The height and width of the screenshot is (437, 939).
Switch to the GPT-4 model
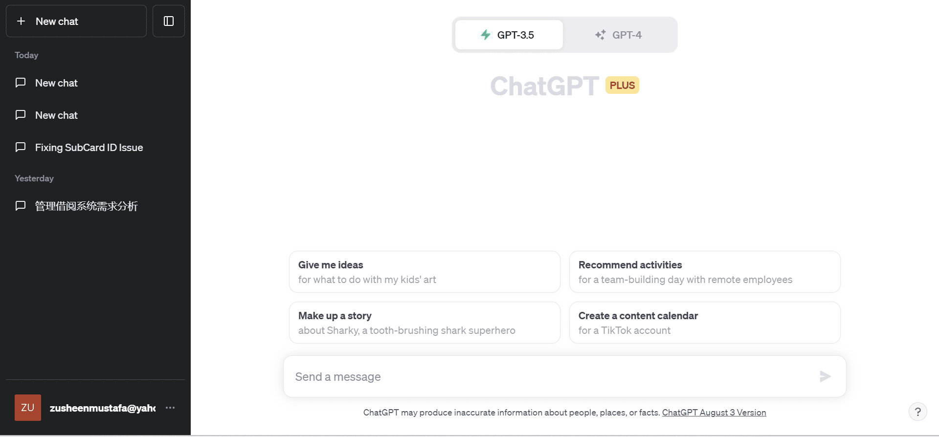(619, 35)
